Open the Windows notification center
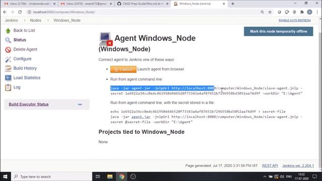Image resolution: width=322 pixels, height=181 pixels. 314,176
